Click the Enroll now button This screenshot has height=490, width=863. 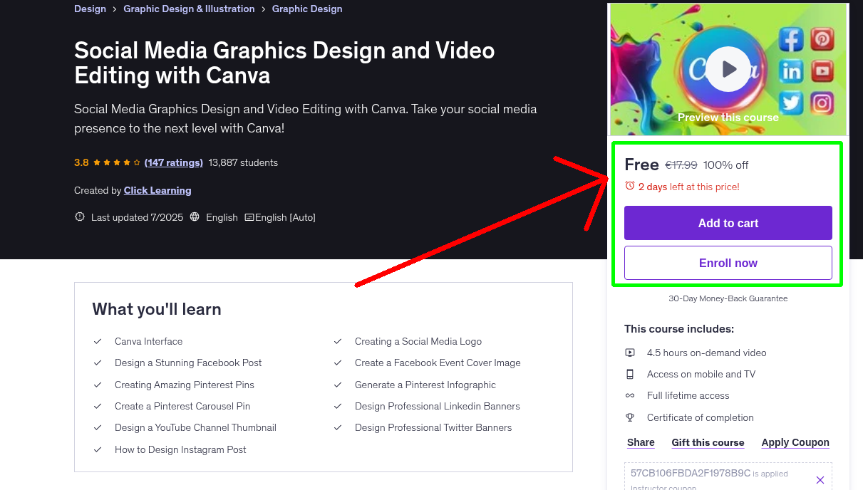(x=728, y=263)
